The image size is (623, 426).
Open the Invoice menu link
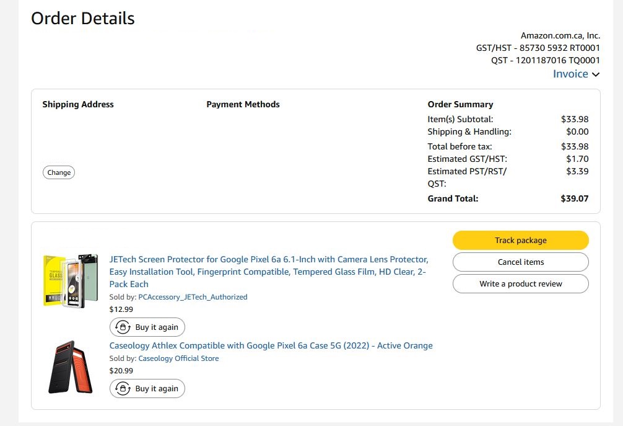pos(570,74)
